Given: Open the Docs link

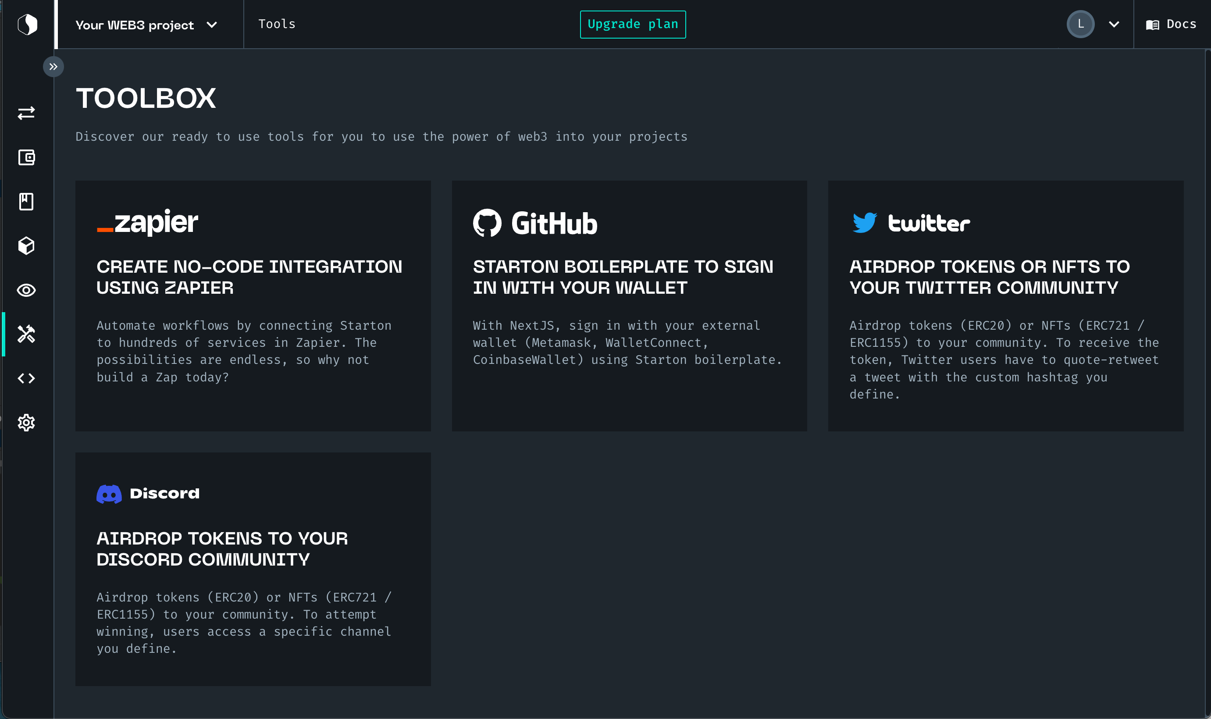Looking at the screenshot, I should (x=1171, y=24).
